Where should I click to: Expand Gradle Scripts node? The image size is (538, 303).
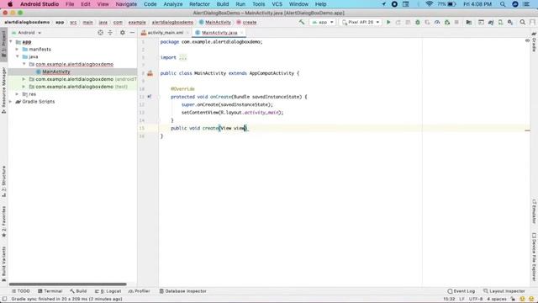11,102
